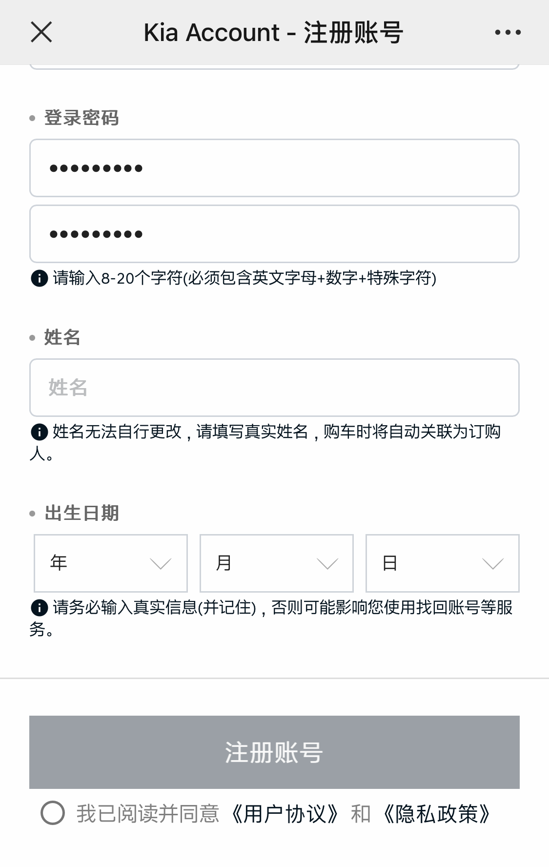549x867 pixels.
Task: Open the 日 (day) dropdown
Action: coord(442,563)
